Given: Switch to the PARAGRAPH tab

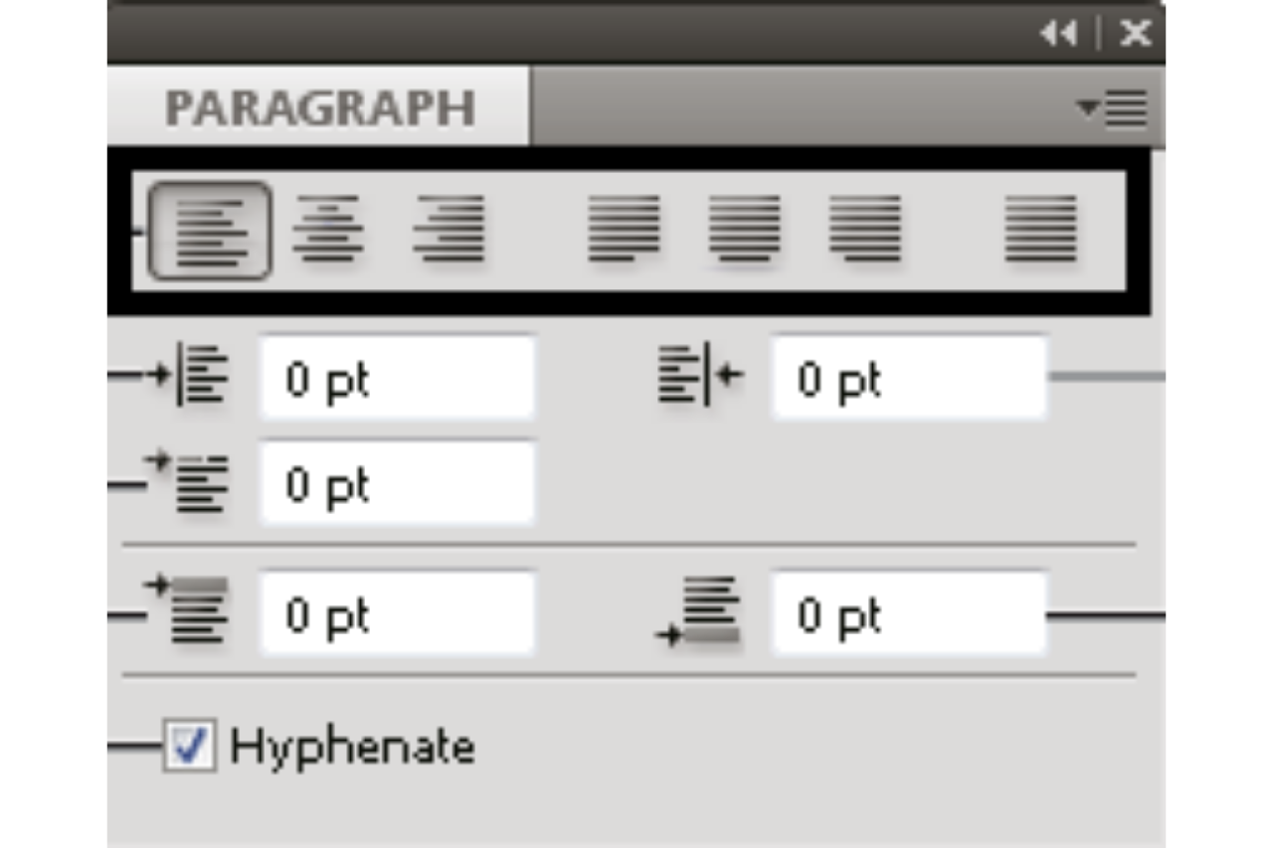Looking at the screenshot, I should (319, 107).
